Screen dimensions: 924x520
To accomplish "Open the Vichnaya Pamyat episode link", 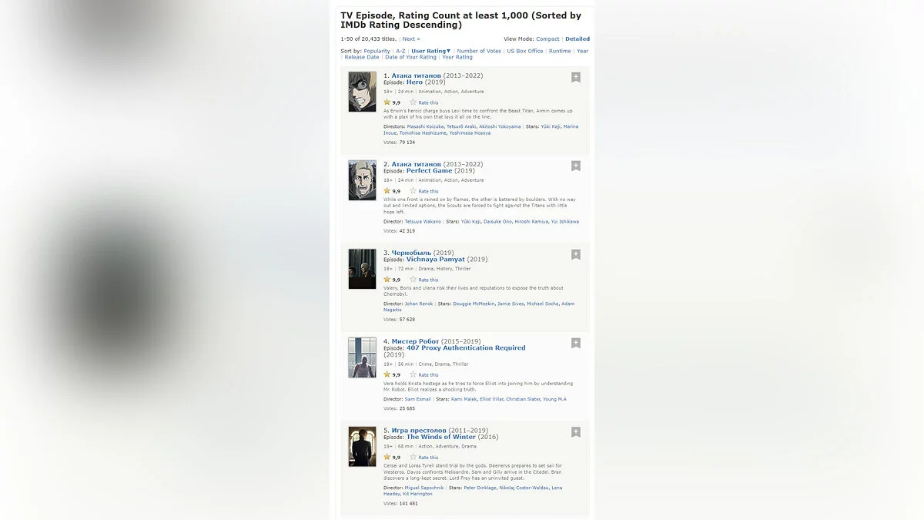I will click(436, 259).
